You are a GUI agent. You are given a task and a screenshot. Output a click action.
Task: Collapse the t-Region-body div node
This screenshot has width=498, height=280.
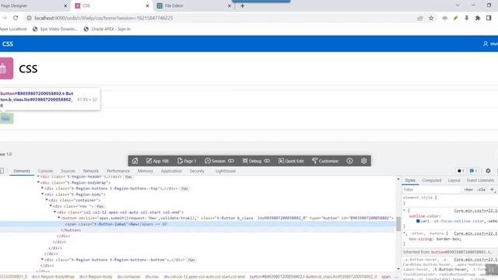pyautogui.click(x=42, y=194)
